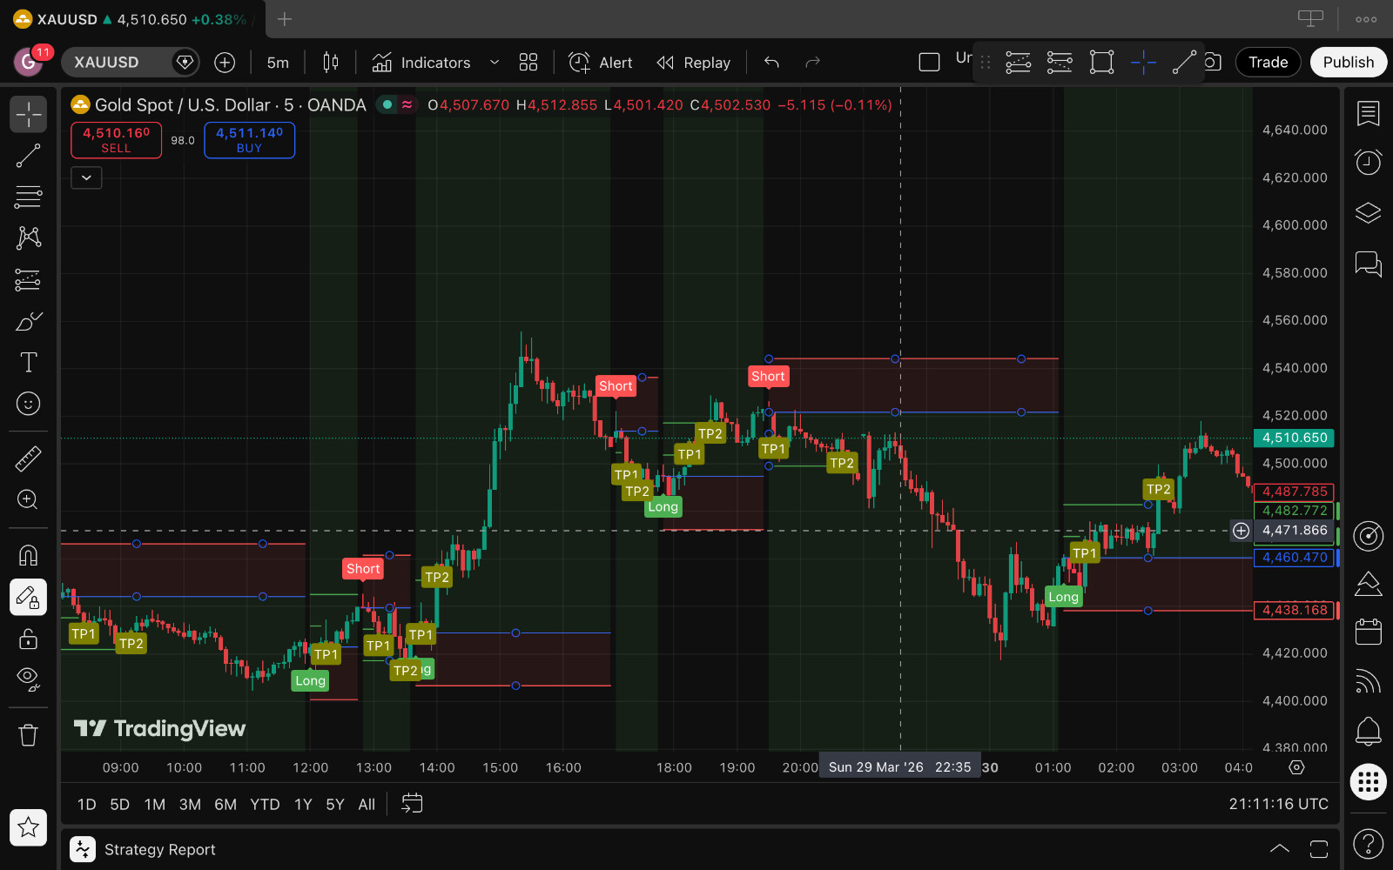Collapse the chart legend chevron

(86, 177)
